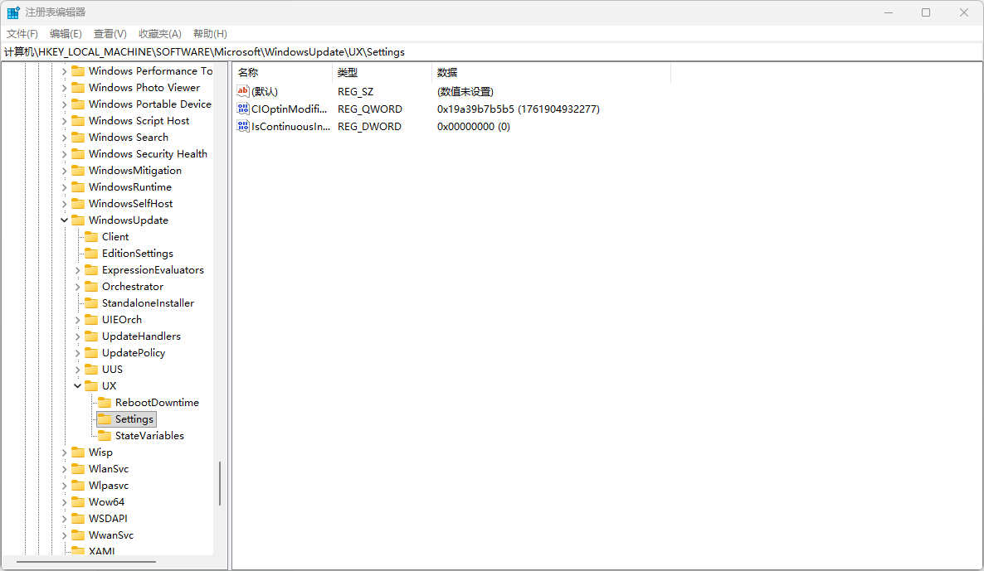Expand the Windows Security Health key
984x571 pixels.
coord(64,154)
